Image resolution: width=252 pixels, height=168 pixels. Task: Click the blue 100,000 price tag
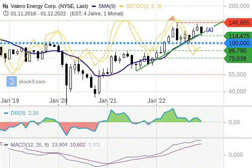(x=238, y=43)
